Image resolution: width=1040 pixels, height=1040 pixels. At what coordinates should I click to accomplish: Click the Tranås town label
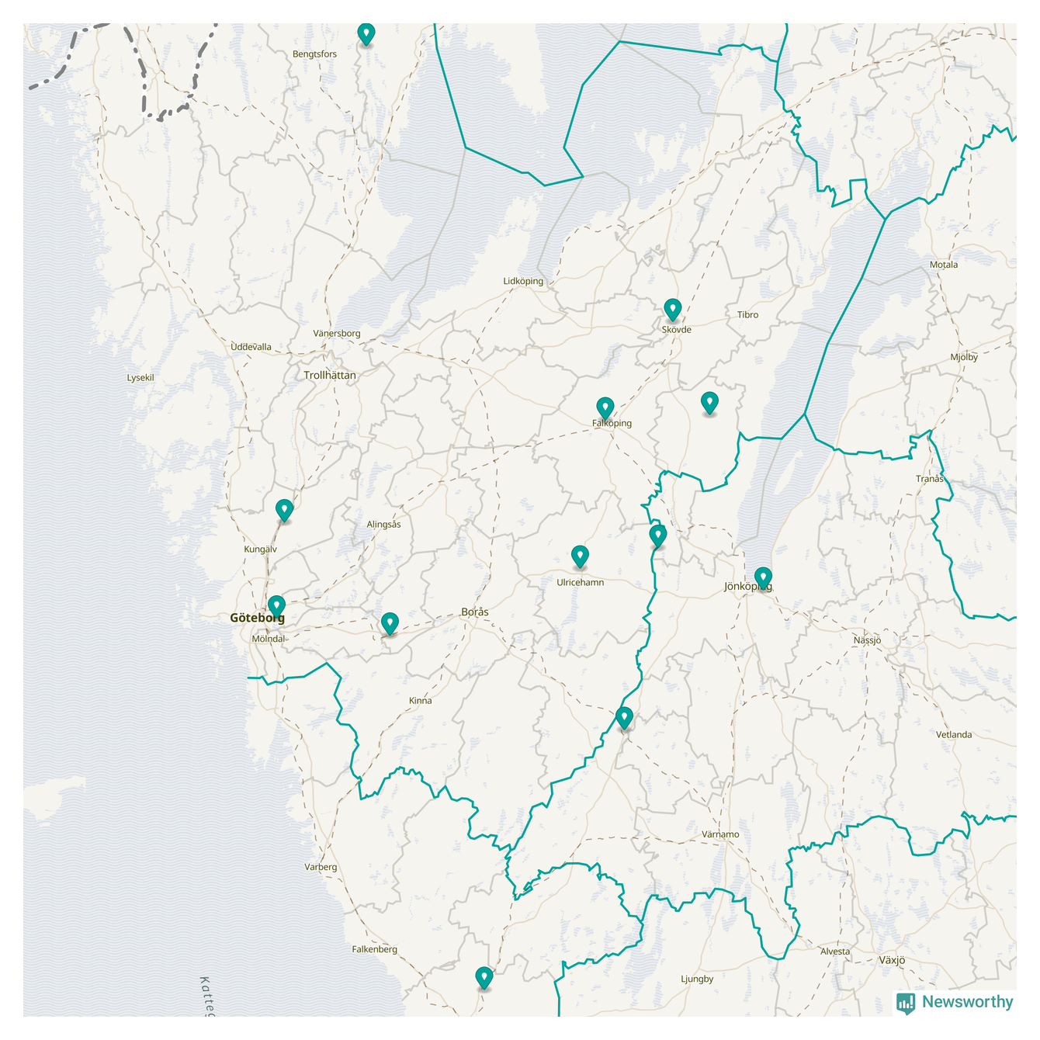[930, 479]
